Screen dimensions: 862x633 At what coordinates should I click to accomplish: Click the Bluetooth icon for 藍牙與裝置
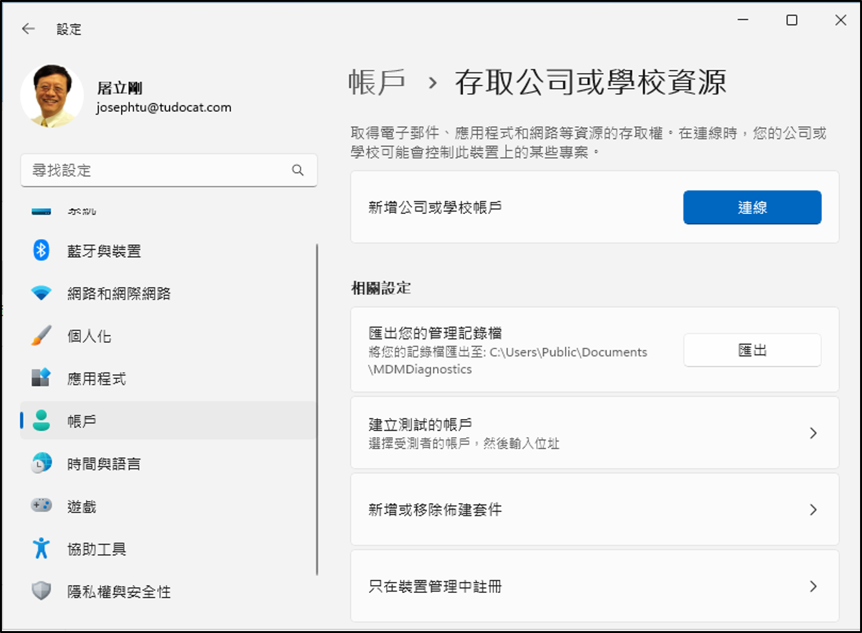pyautogui.click(x=41, y=250)
